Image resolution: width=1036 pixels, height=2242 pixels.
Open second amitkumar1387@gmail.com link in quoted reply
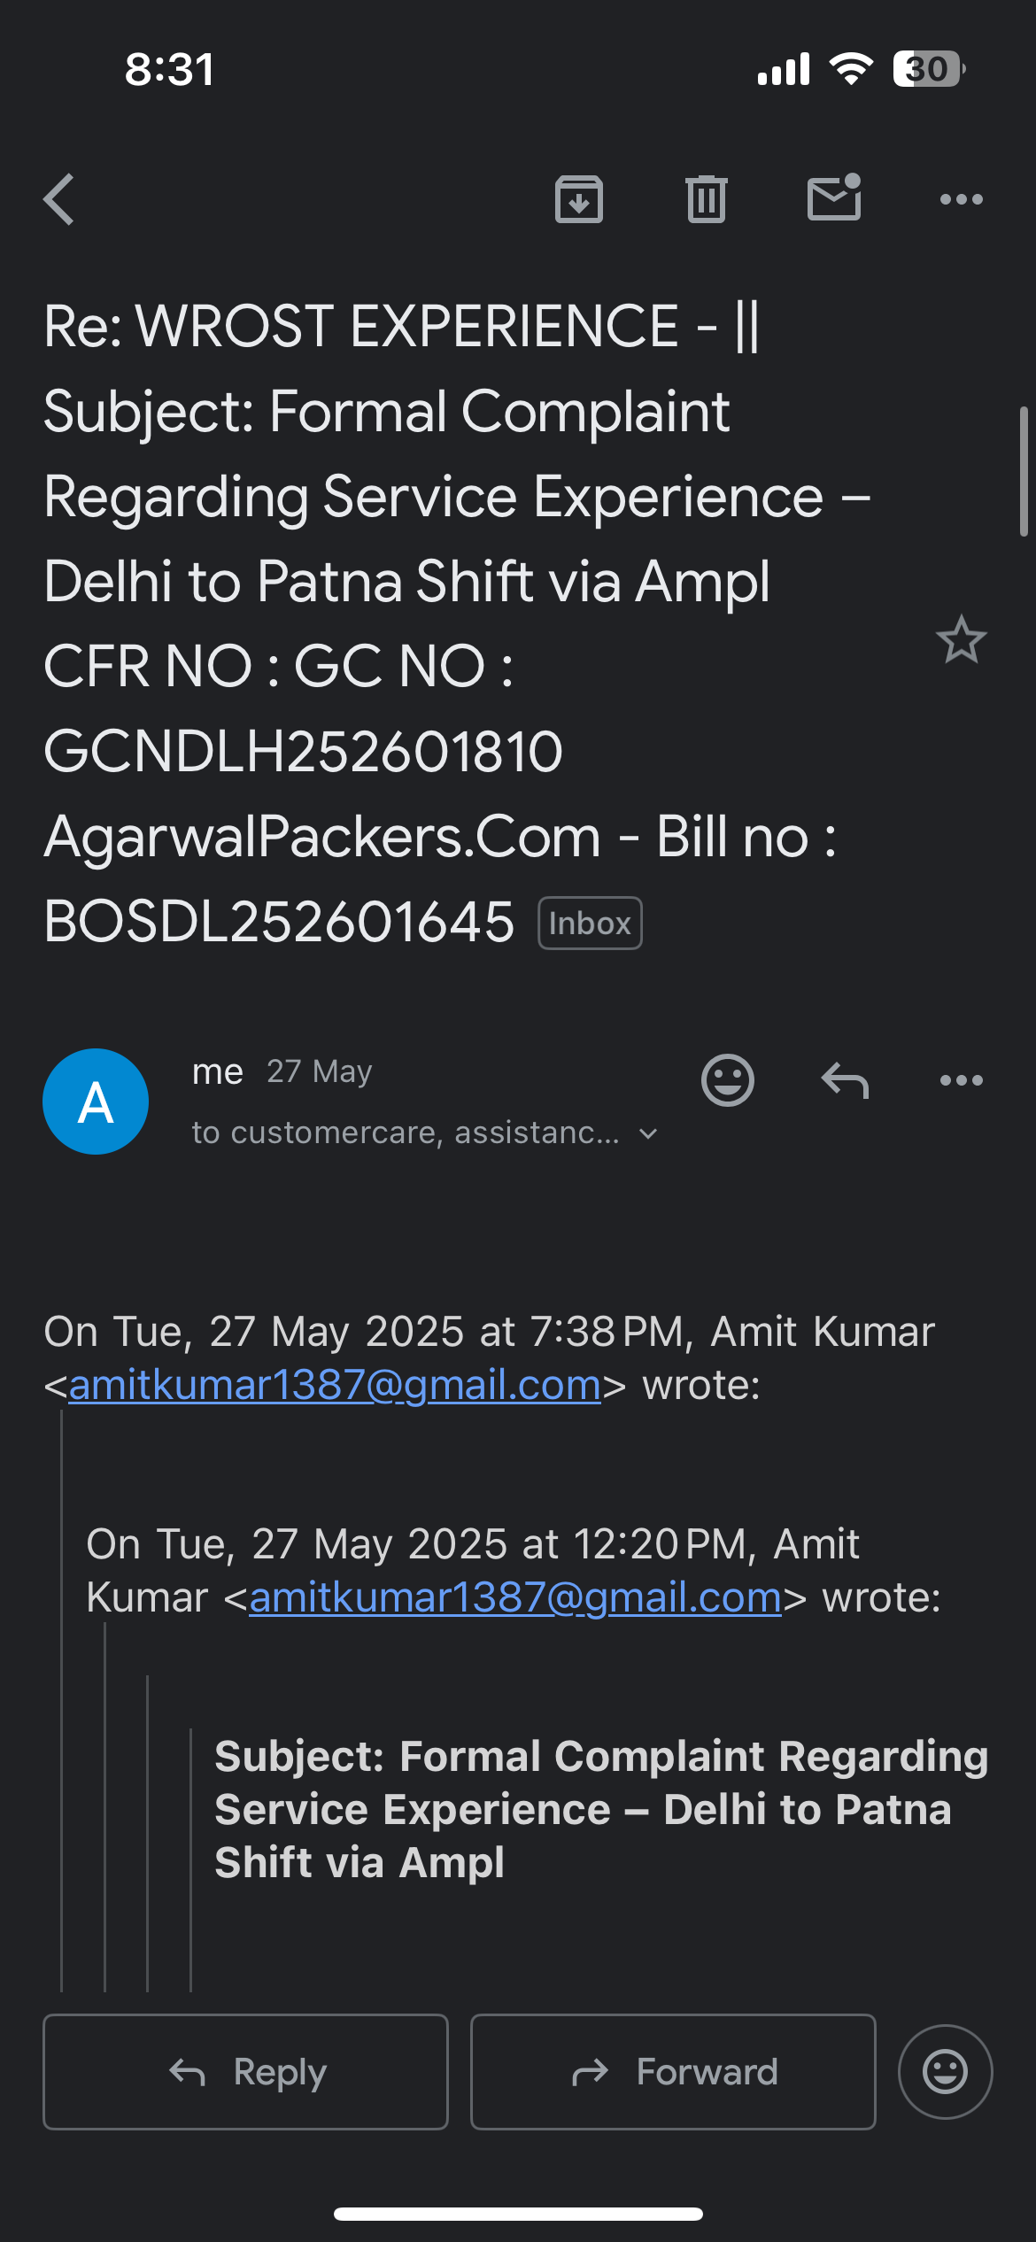(x=515, y=1597)
